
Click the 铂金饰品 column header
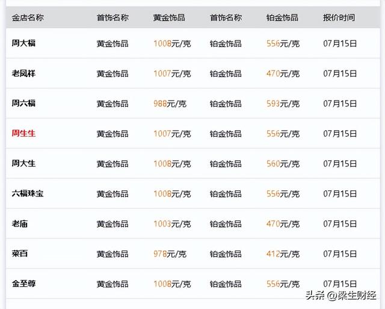click(x=282, y=17)
